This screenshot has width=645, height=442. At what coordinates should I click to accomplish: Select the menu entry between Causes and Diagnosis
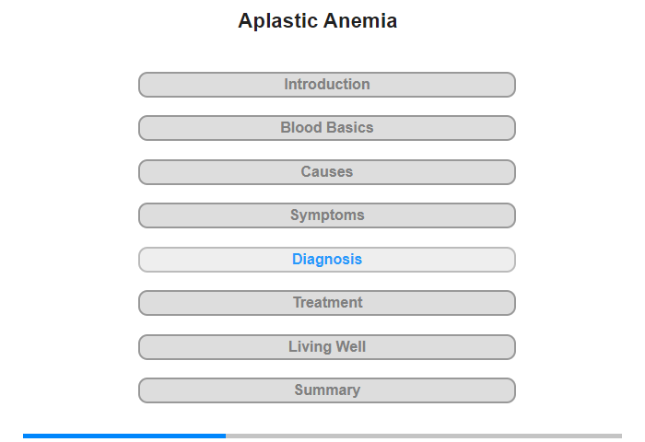point(327,215)
